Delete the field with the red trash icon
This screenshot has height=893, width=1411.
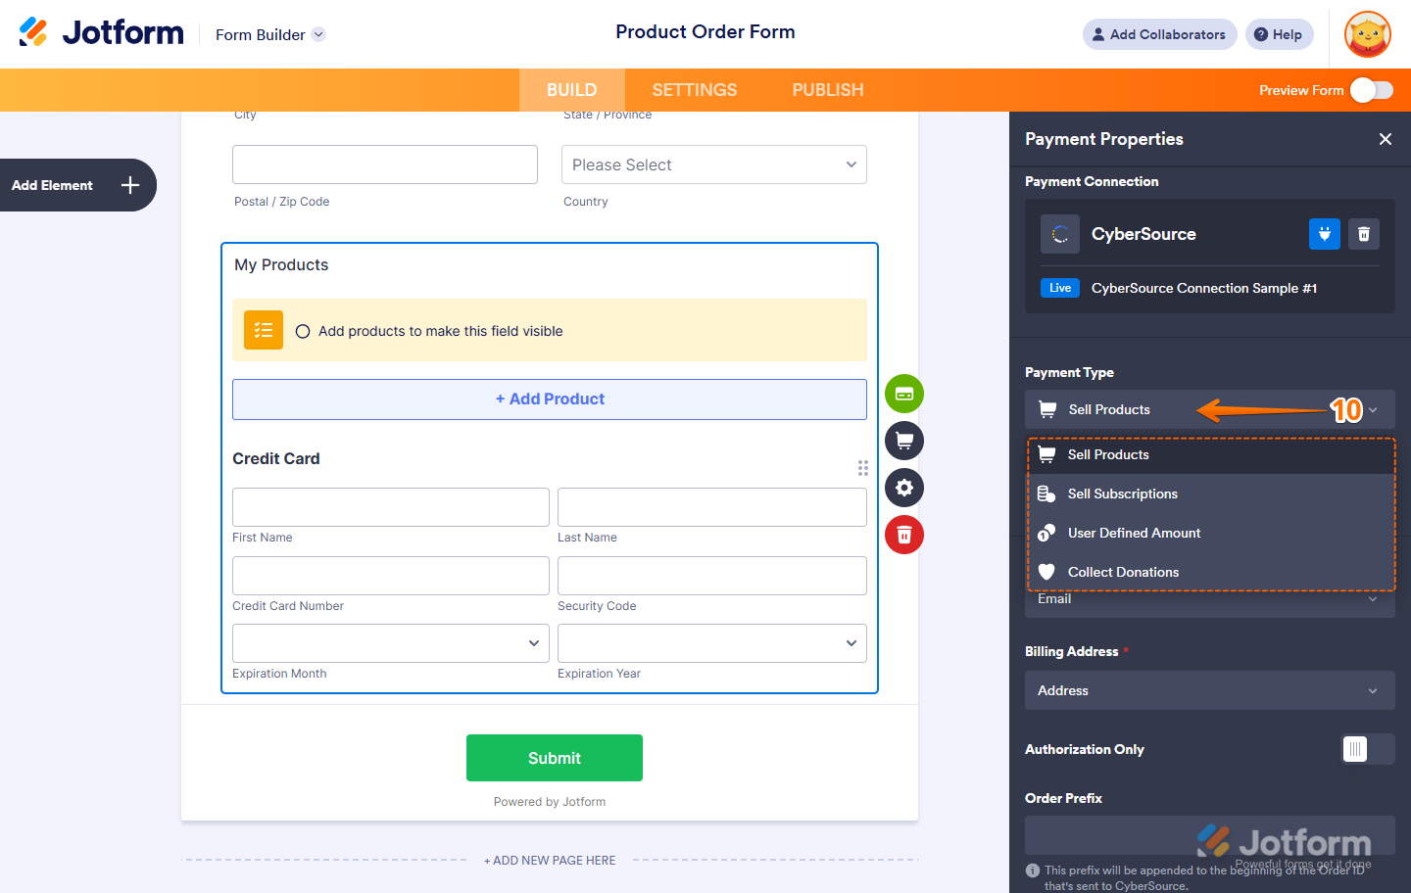[904, 535]
